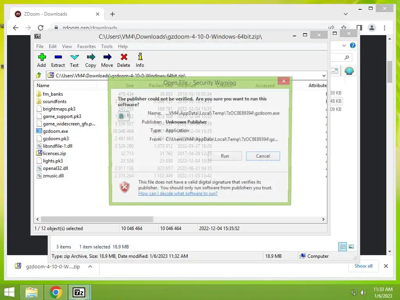Select the gzdoom.exe file icon
The height and width of the screenshot is (300, 400).
[x=39, y=131]
